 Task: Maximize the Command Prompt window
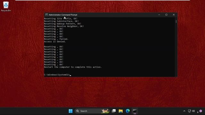click(x=166, y=15)
